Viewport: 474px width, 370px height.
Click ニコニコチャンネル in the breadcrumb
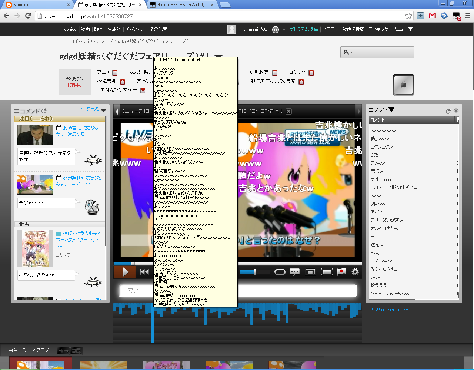pos(77,41)
